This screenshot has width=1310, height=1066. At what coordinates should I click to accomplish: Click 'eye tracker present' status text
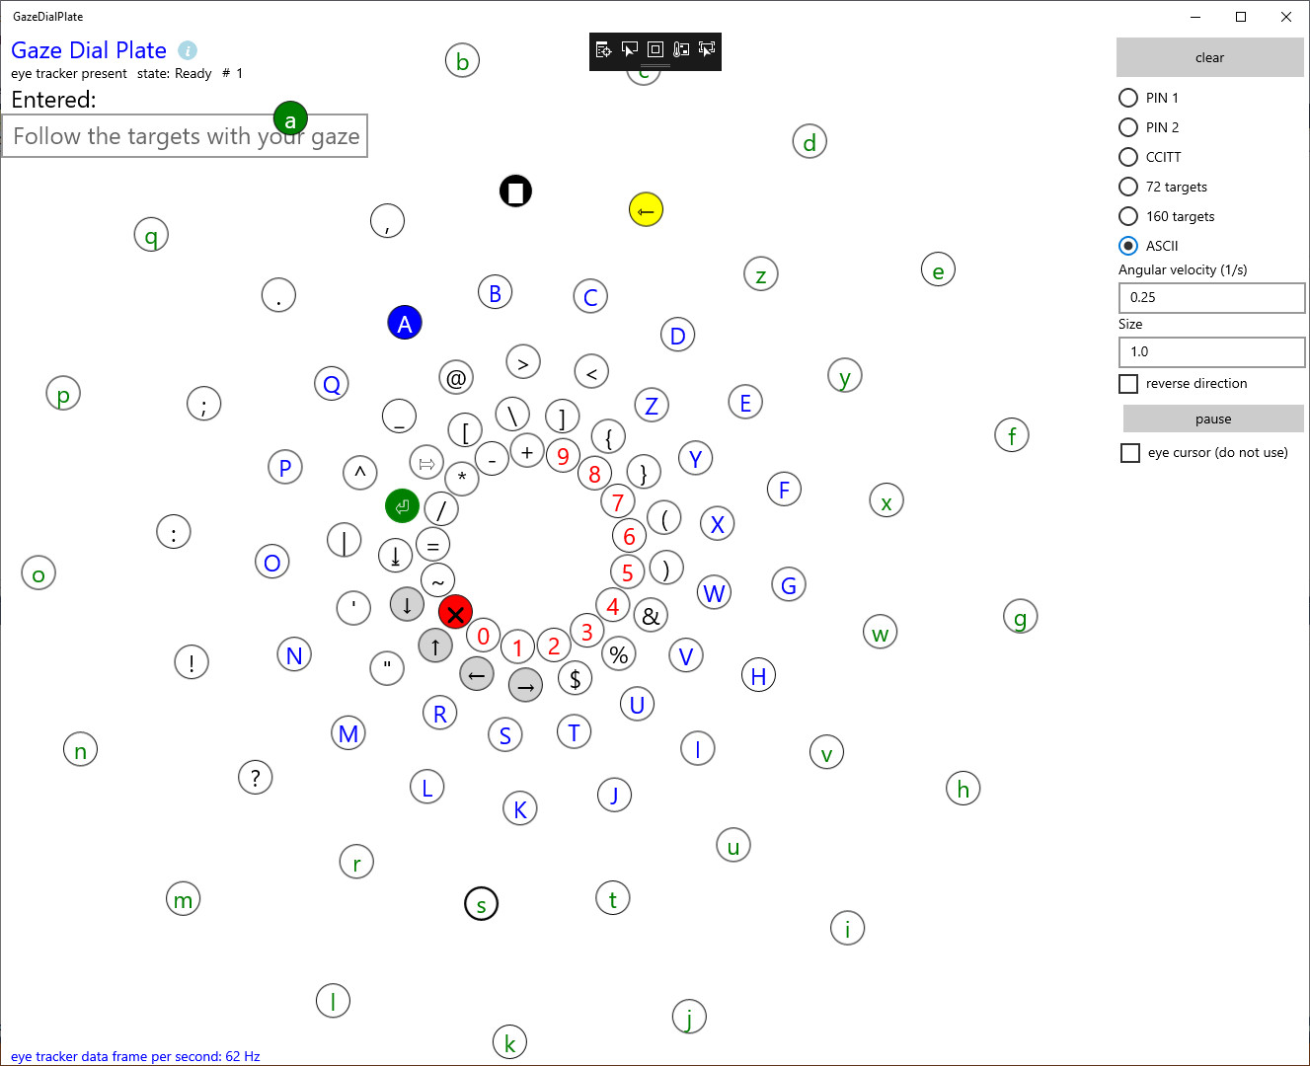(69, 73)
